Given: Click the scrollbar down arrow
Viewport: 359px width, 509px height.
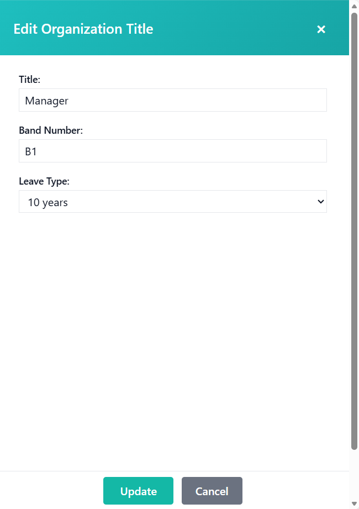Looking at the screenshot, I should tap(355, 503).
